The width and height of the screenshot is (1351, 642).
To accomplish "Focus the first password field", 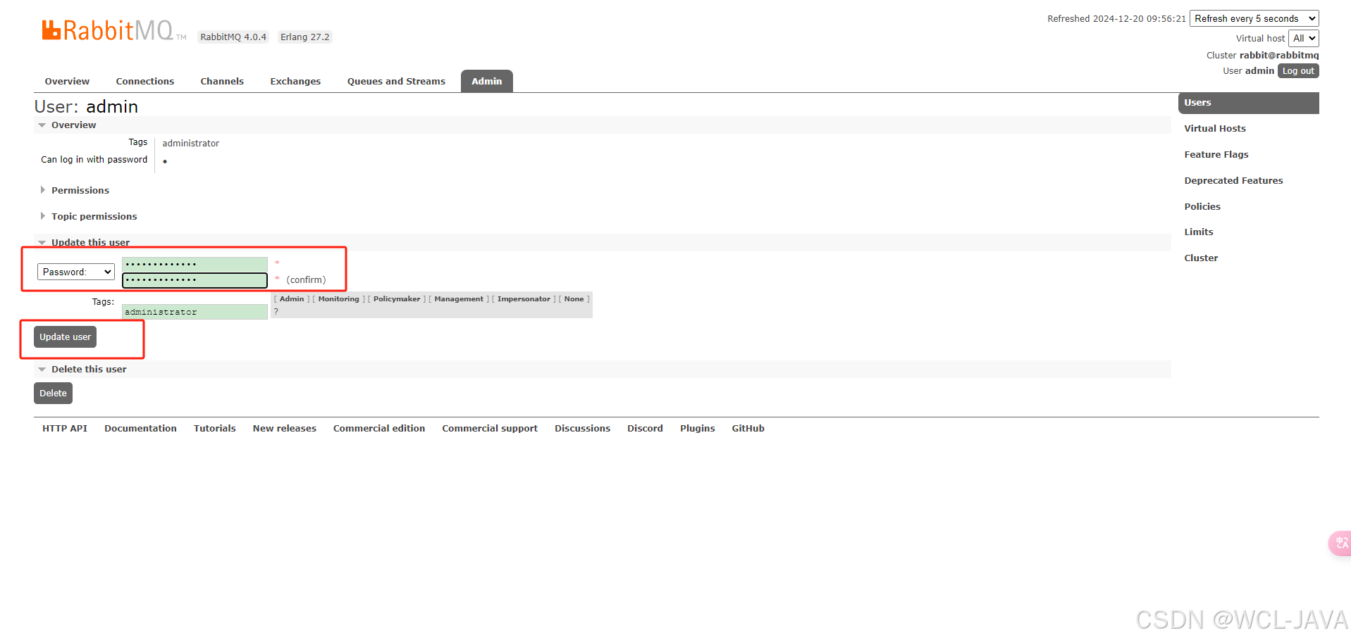I will pos(195,264).
